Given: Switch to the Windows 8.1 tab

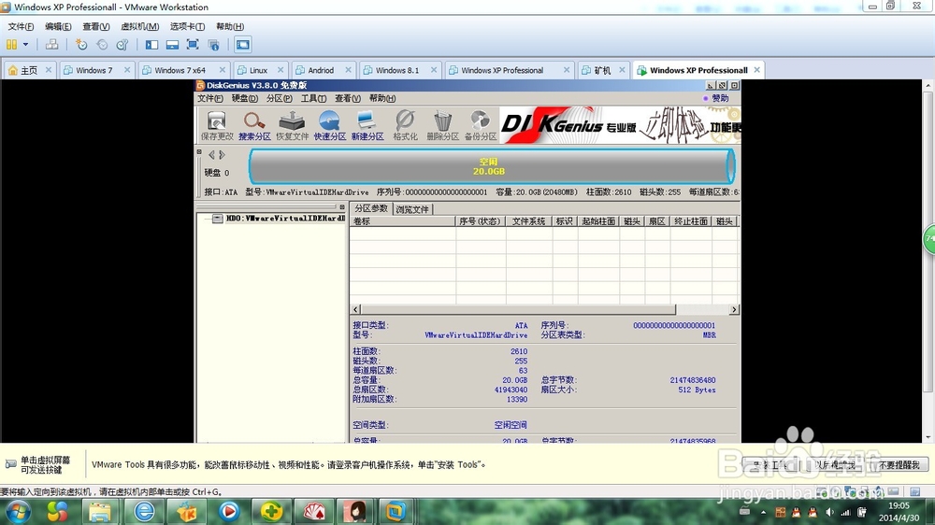Looking at the screenshot, I should [397, 70].
